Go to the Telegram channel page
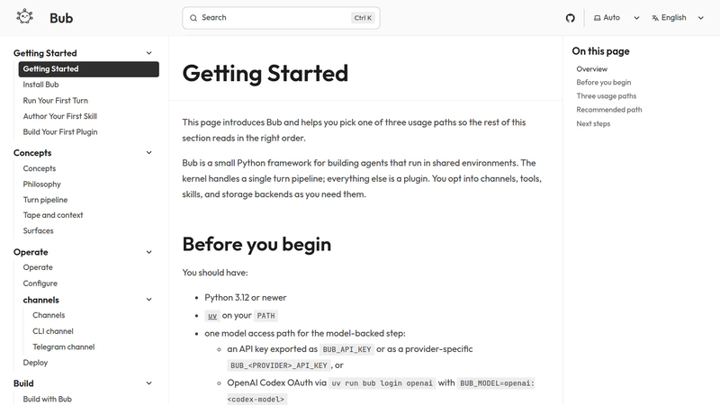The image size is (720, 405). (x=63, y=346)
